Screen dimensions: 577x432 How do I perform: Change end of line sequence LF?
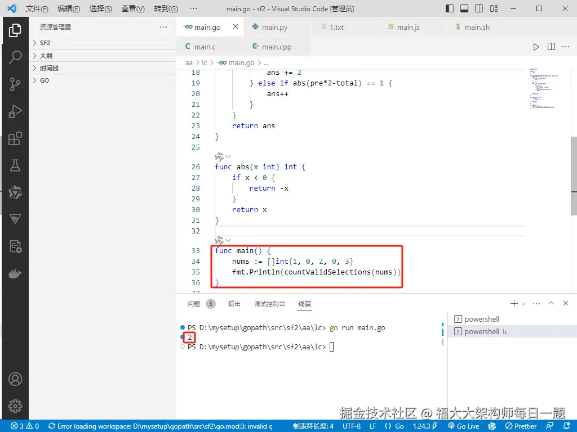click(373, 426)
